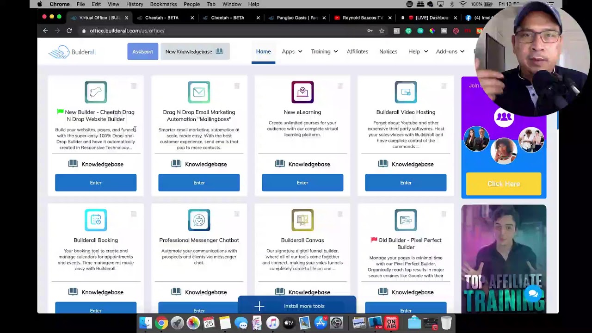The width and height of the screenshot is (592, 333).
Task: Click the faint trash icon on Pixel Perfect card
Action: [x=444, y=214]
